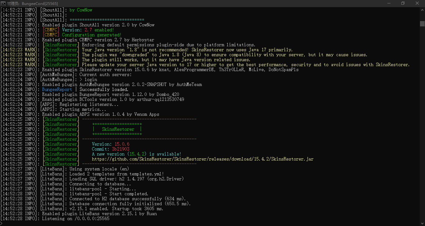Open the SkinsRestorer GitHub release link
The width and height of the screenshot is (425, 226).
pyautogui.click(x=202, y=159)
